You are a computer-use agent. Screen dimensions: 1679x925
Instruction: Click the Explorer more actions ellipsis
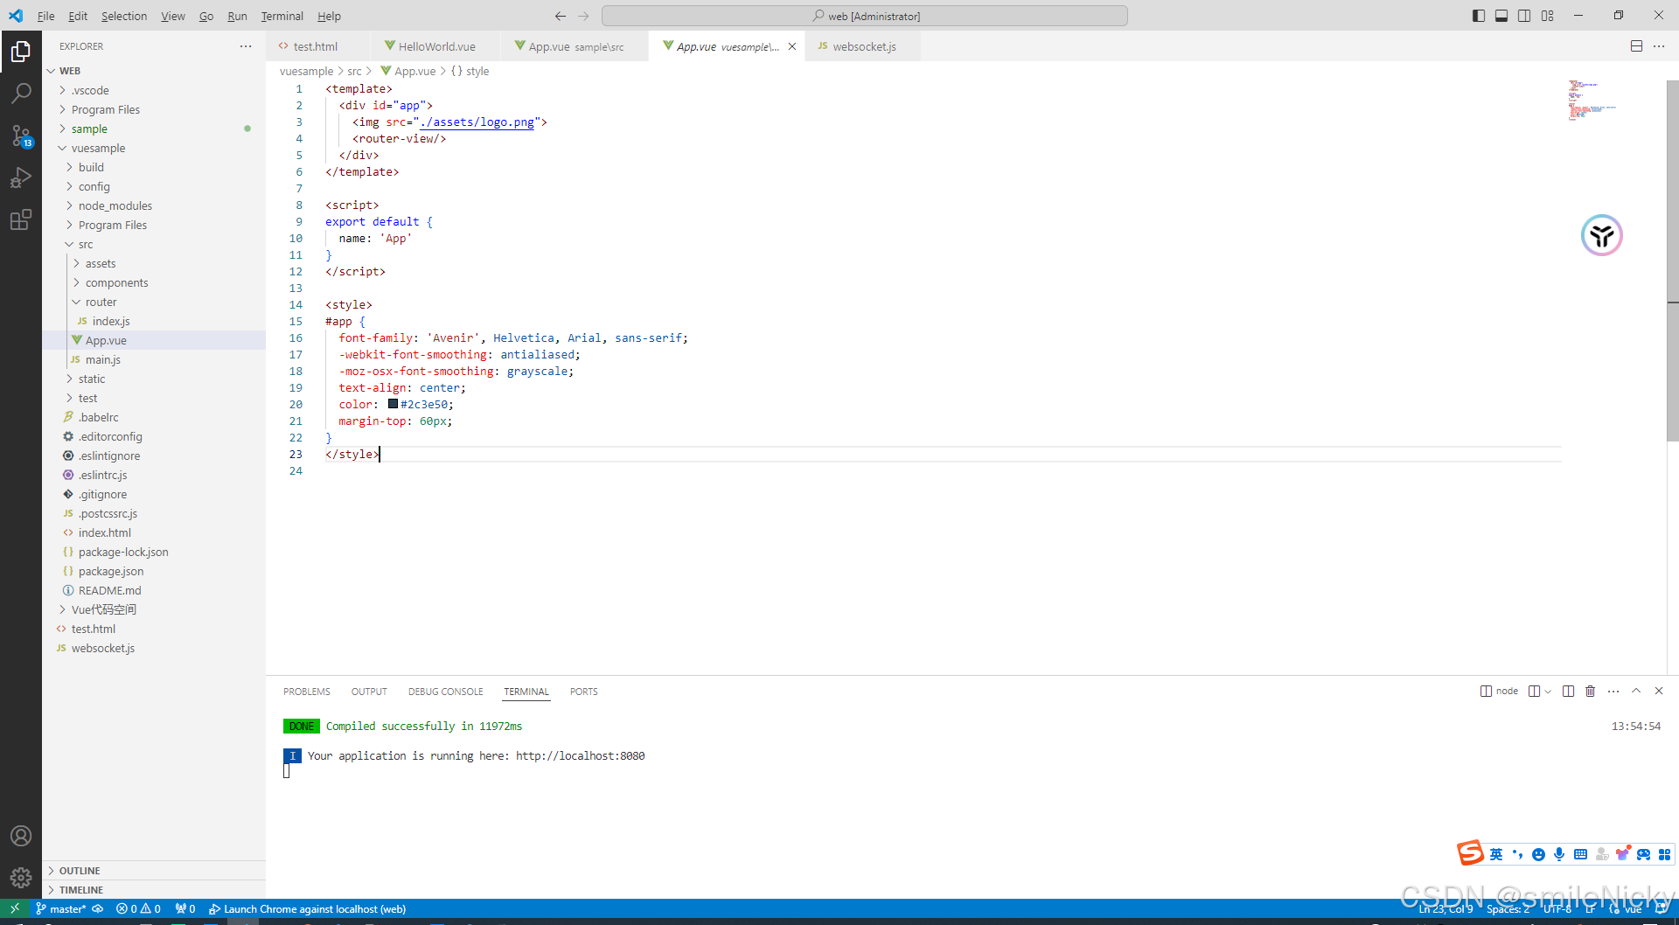click(x=246, y=46)
